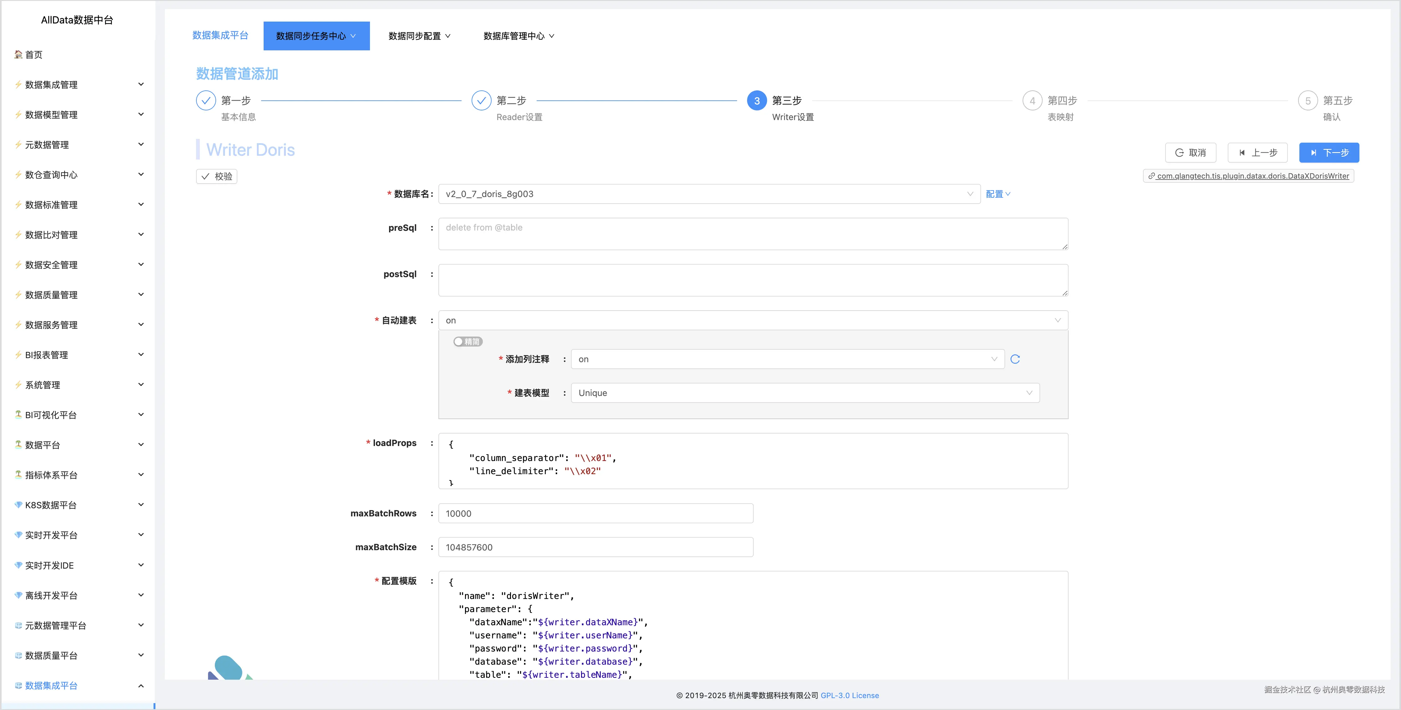Expand the 配置 dropdown link
This screenshot has height=710, width=1401.
tap(998, 194)
